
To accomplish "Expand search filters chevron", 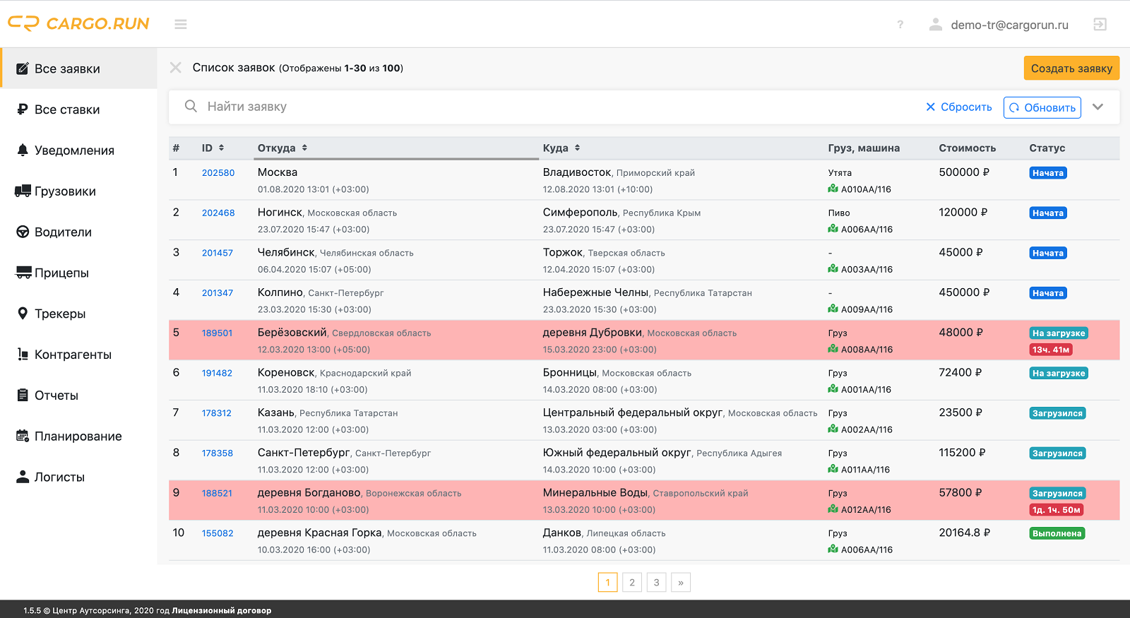I will click(1098, 107).
